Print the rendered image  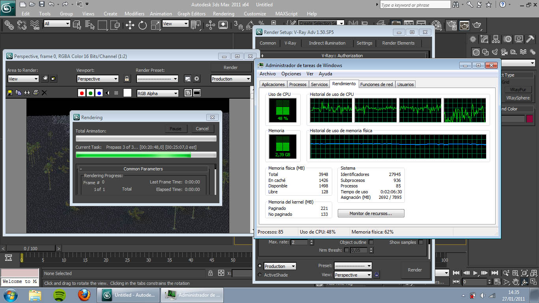pos(36,93)
